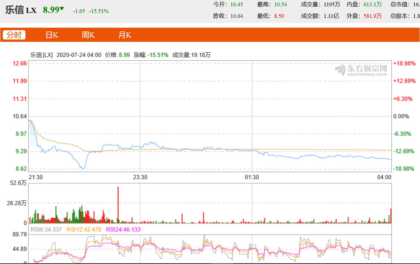The image size is (420, 264).
Task: Click the 0.00% percent axis label
Action: coord(401,116)
